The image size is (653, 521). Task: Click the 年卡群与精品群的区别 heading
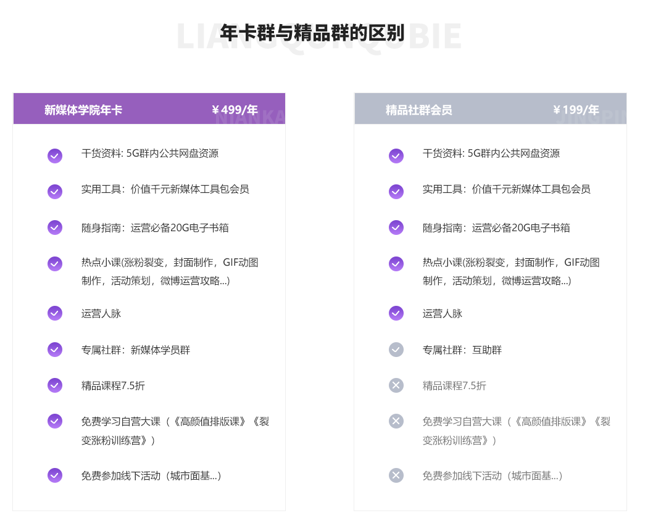click(312, 33)
